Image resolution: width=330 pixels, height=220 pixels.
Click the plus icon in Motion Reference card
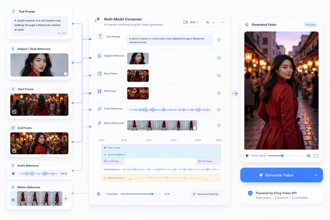tap(66, 199)
